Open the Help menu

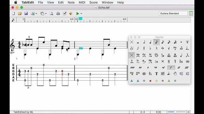coord(120,3)
